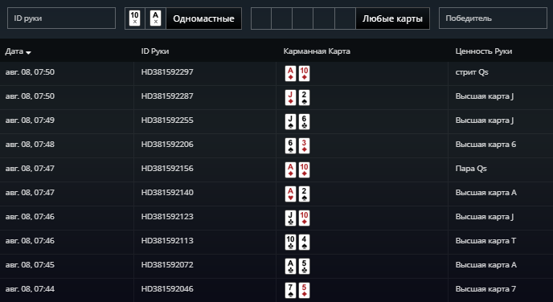
Task: Click Ace of clubs in HD381592072 row
Action: 291,266
